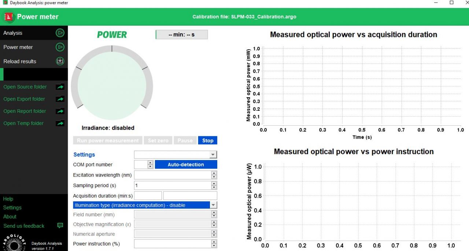Click the arrow icon next to Open Temp folder
The height and width of the screenshot is (251, 469).
[60, 123]
